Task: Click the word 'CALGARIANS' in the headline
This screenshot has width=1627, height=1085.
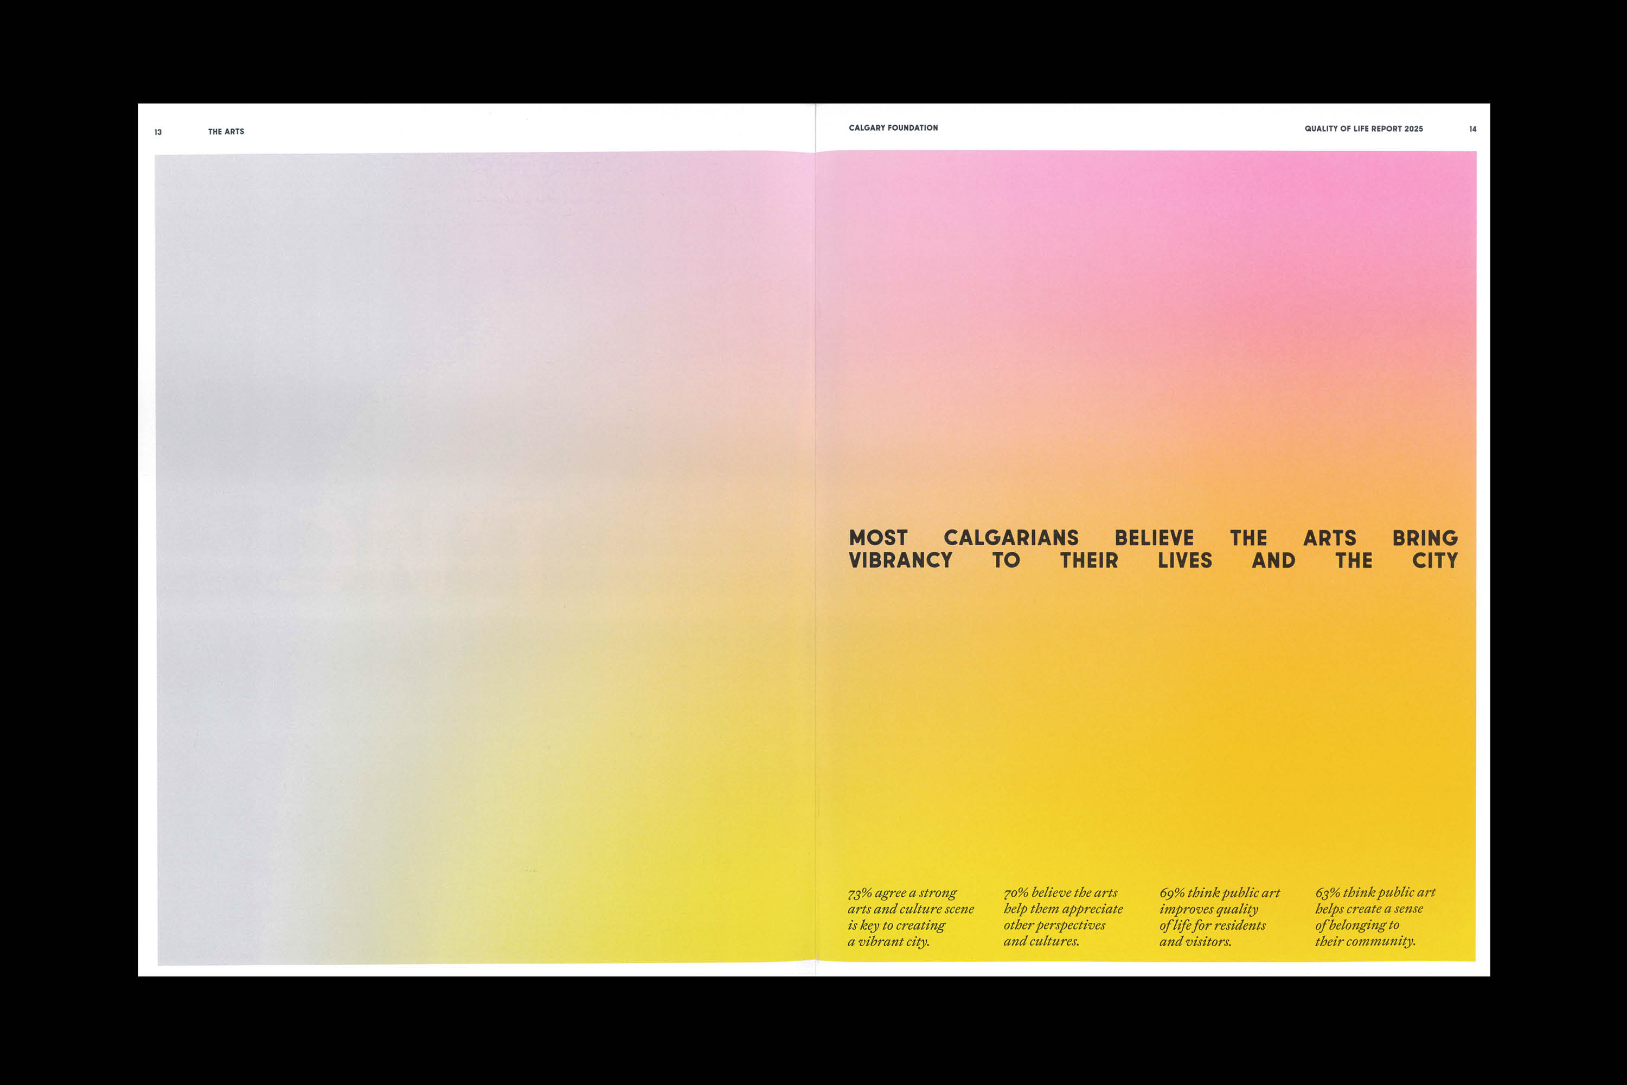Action: 1011,538
